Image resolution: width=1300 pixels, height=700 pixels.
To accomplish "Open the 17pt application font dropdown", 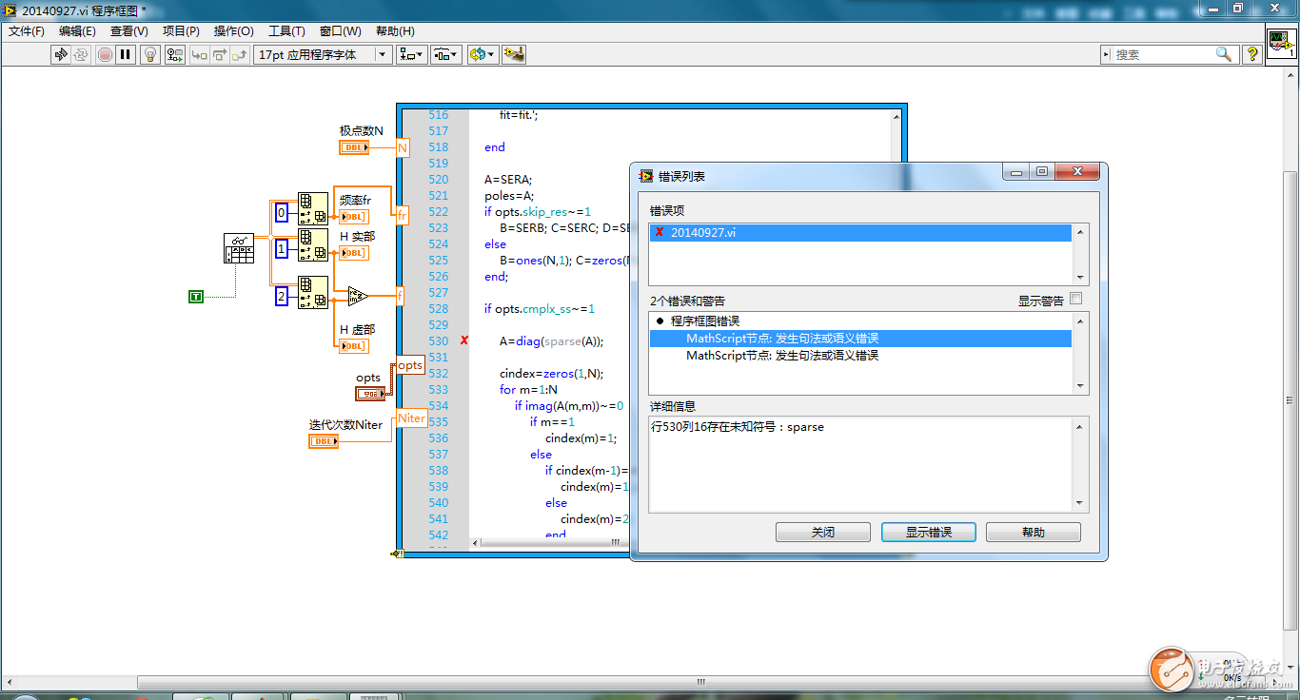I will coord(324,55).
